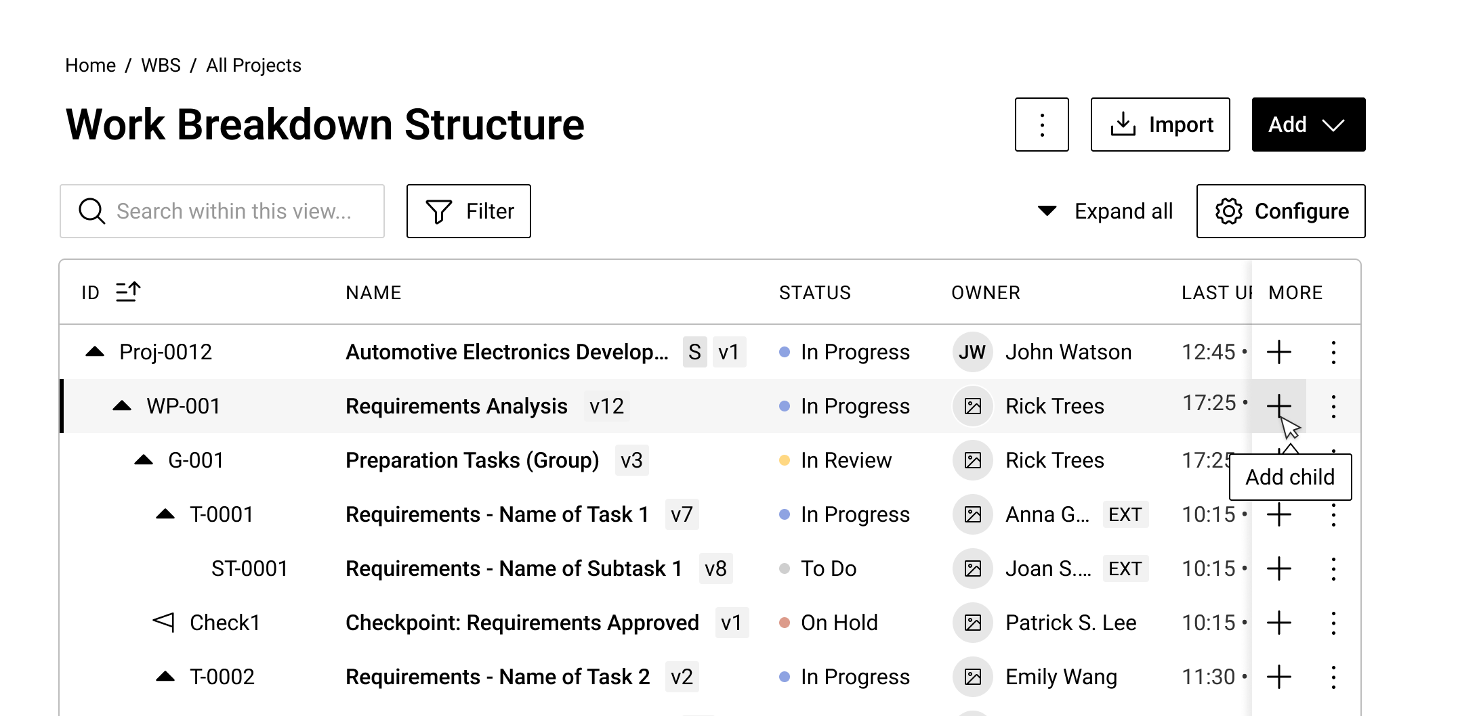This screenshot has width=1458, height=716.
Task: Click the plus icon on the T-0002 row
Action: click(1279, 676)
